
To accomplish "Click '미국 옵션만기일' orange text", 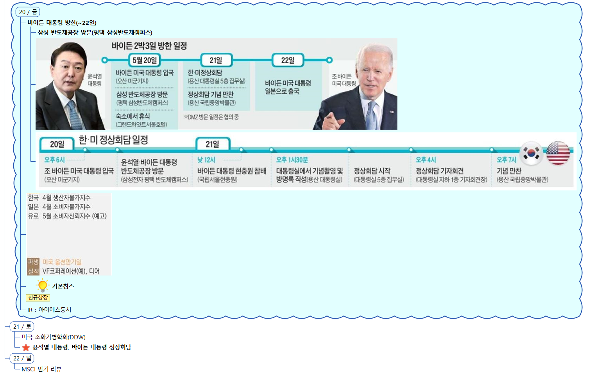I will coord(62,262).
